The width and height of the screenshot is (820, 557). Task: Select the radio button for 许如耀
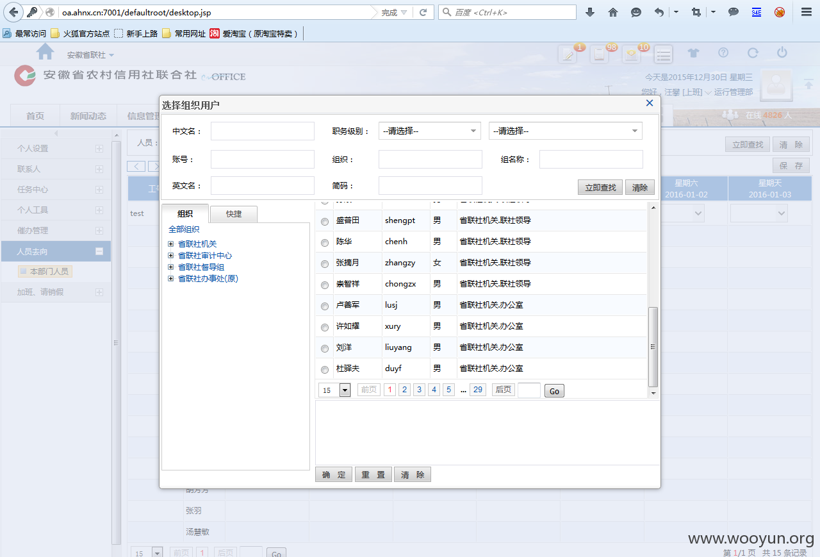point(324,327)
